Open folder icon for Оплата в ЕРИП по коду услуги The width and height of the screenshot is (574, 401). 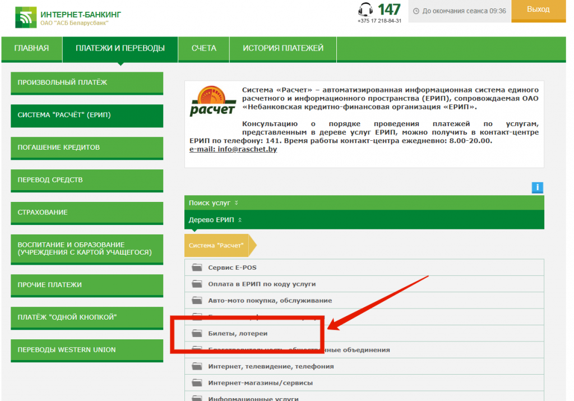click(197, 284)
